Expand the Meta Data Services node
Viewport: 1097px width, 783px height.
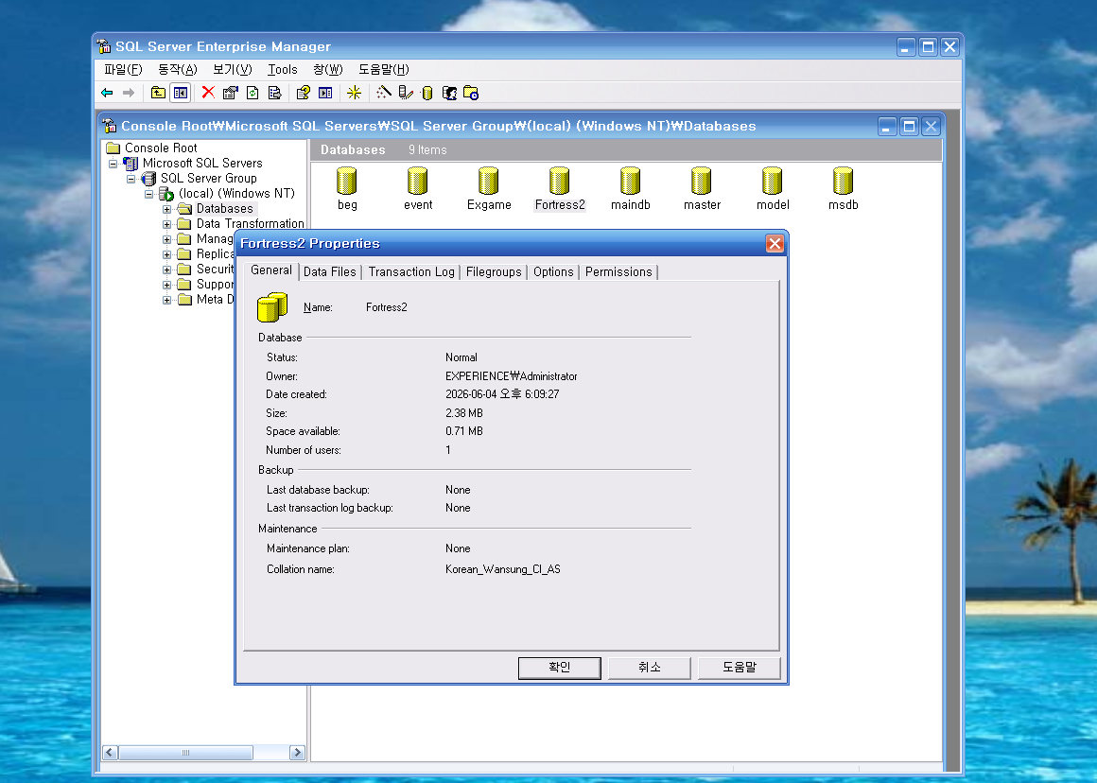click(x=166, y=300)
